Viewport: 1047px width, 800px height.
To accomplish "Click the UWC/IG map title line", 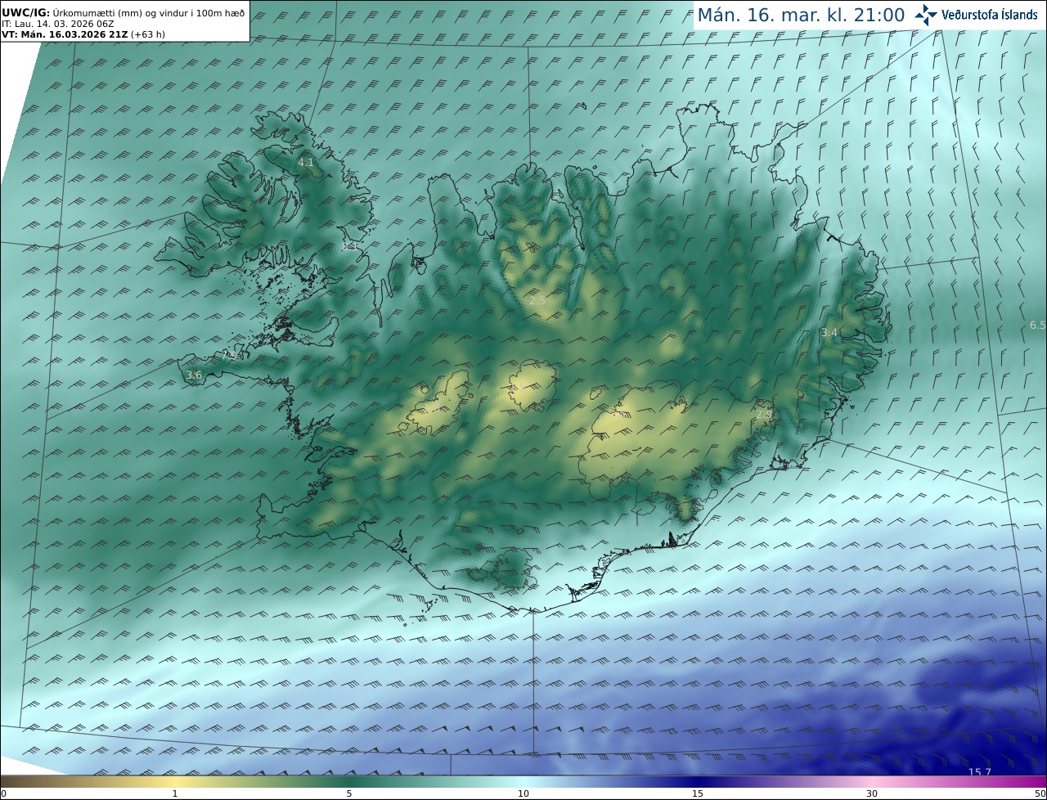I will pyautogui.click(x=123, y=13).
